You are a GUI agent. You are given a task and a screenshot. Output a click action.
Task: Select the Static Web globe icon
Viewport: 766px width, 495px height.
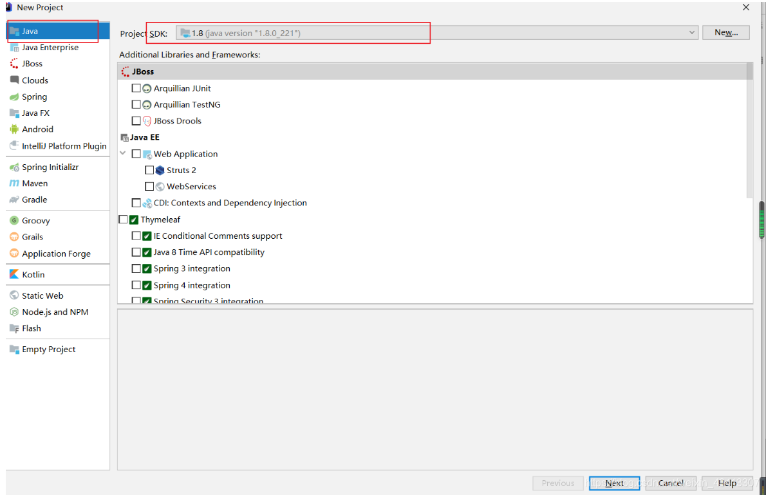click(14, 295)
